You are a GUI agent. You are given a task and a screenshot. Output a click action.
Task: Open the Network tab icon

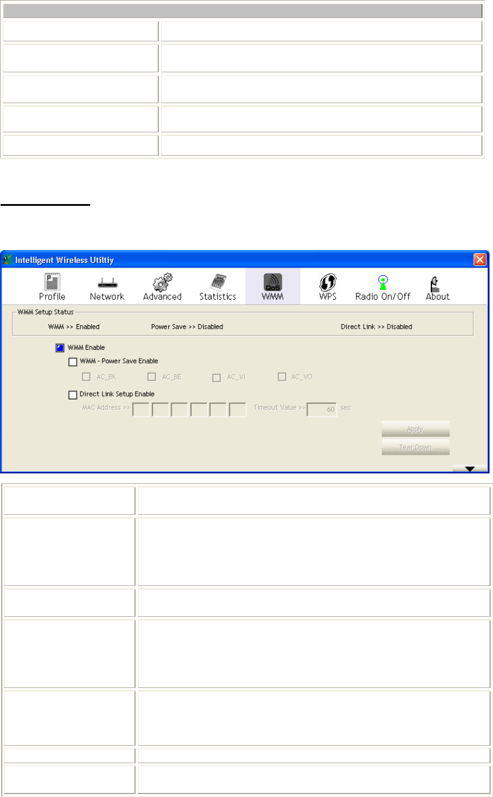click(107, 282)
